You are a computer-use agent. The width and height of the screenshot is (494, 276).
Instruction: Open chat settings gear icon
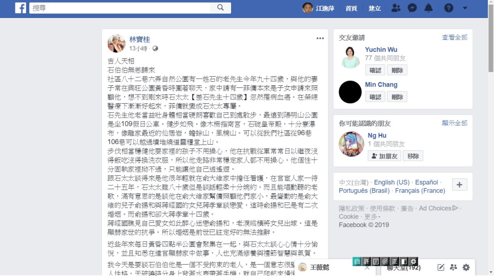click(x=466, y=267)
